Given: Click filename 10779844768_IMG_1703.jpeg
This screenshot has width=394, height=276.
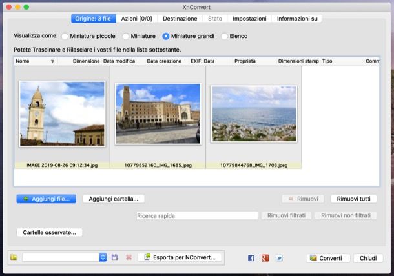Looking at the screenshot, I should (254, 165).
